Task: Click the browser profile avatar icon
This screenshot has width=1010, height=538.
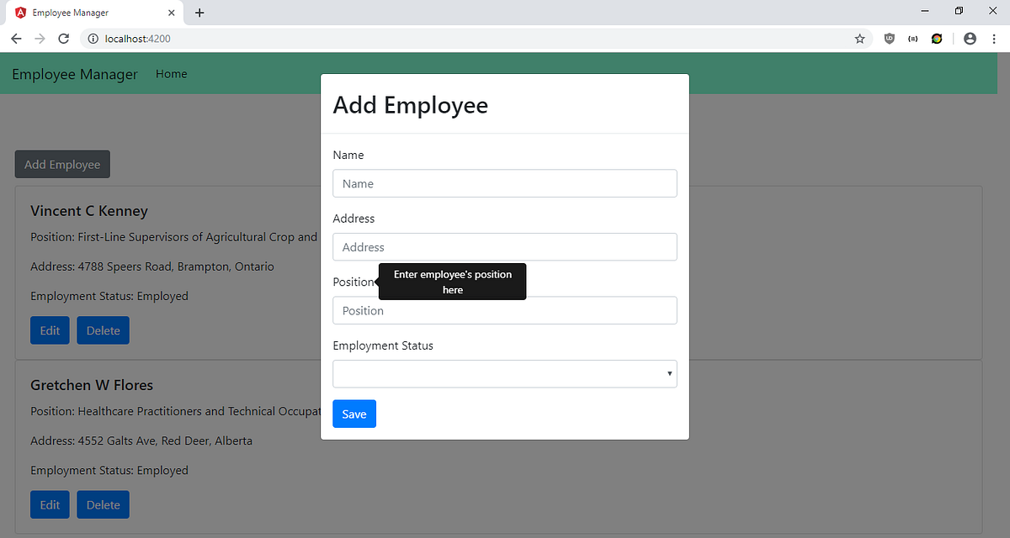Action: [x=970, y=38]
